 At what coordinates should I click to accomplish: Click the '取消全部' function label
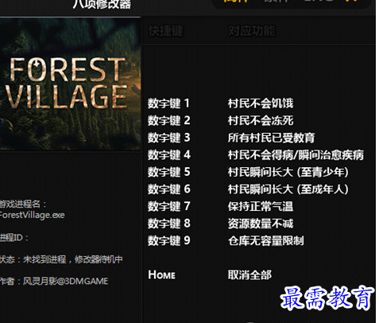[249, 274]
